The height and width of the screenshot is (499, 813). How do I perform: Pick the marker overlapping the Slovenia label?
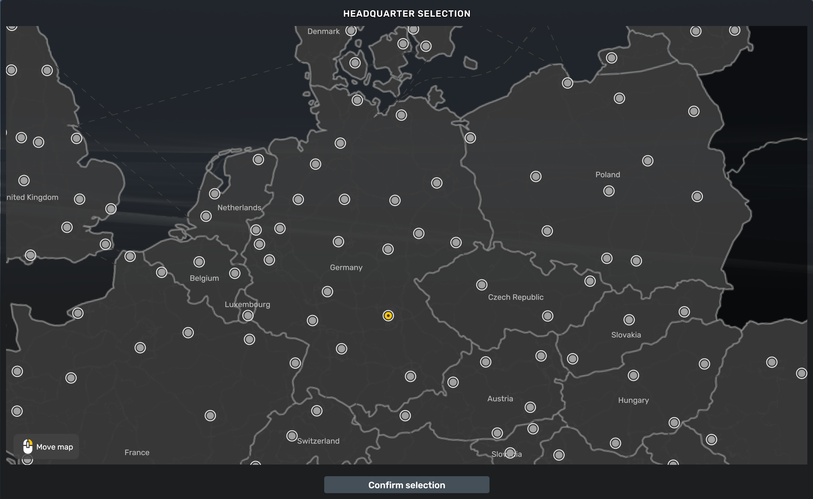[x=510, y=453]
